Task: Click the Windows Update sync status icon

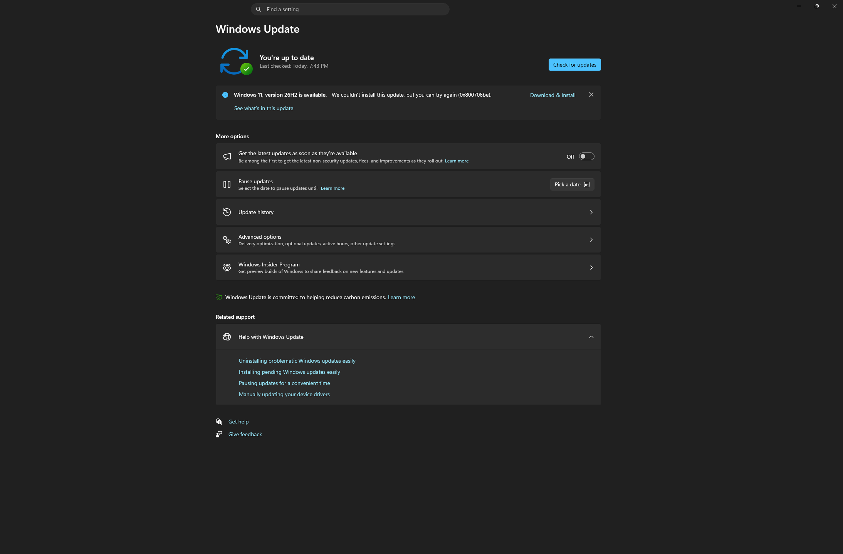Action: pos(236,61)
